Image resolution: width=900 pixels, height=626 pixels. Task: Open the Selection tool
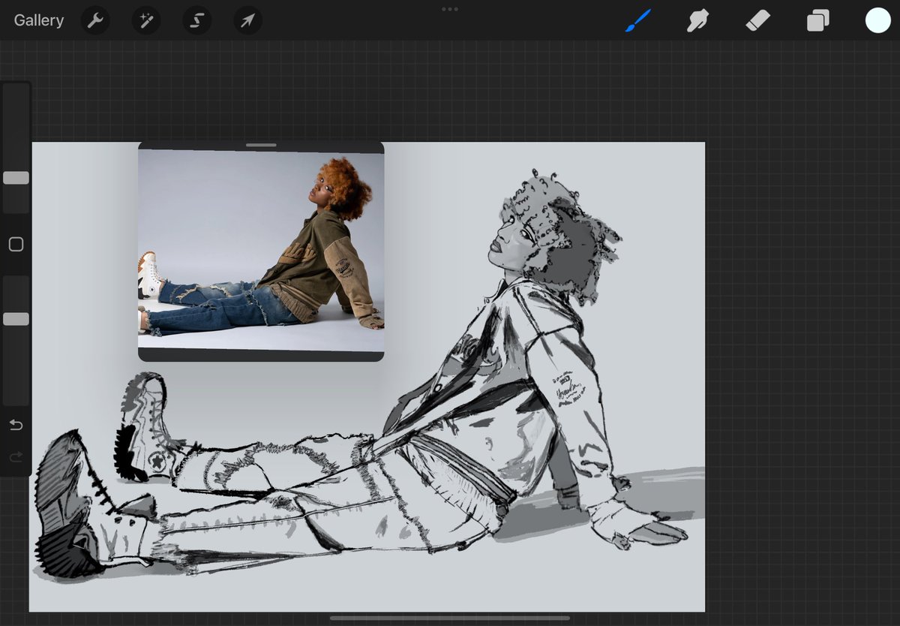click(197, 20)
